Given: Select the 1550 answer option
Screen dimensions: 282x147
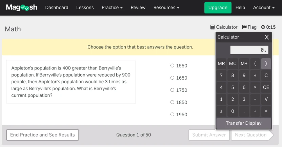Looking at the screenshot, I should tap(173, 66).
